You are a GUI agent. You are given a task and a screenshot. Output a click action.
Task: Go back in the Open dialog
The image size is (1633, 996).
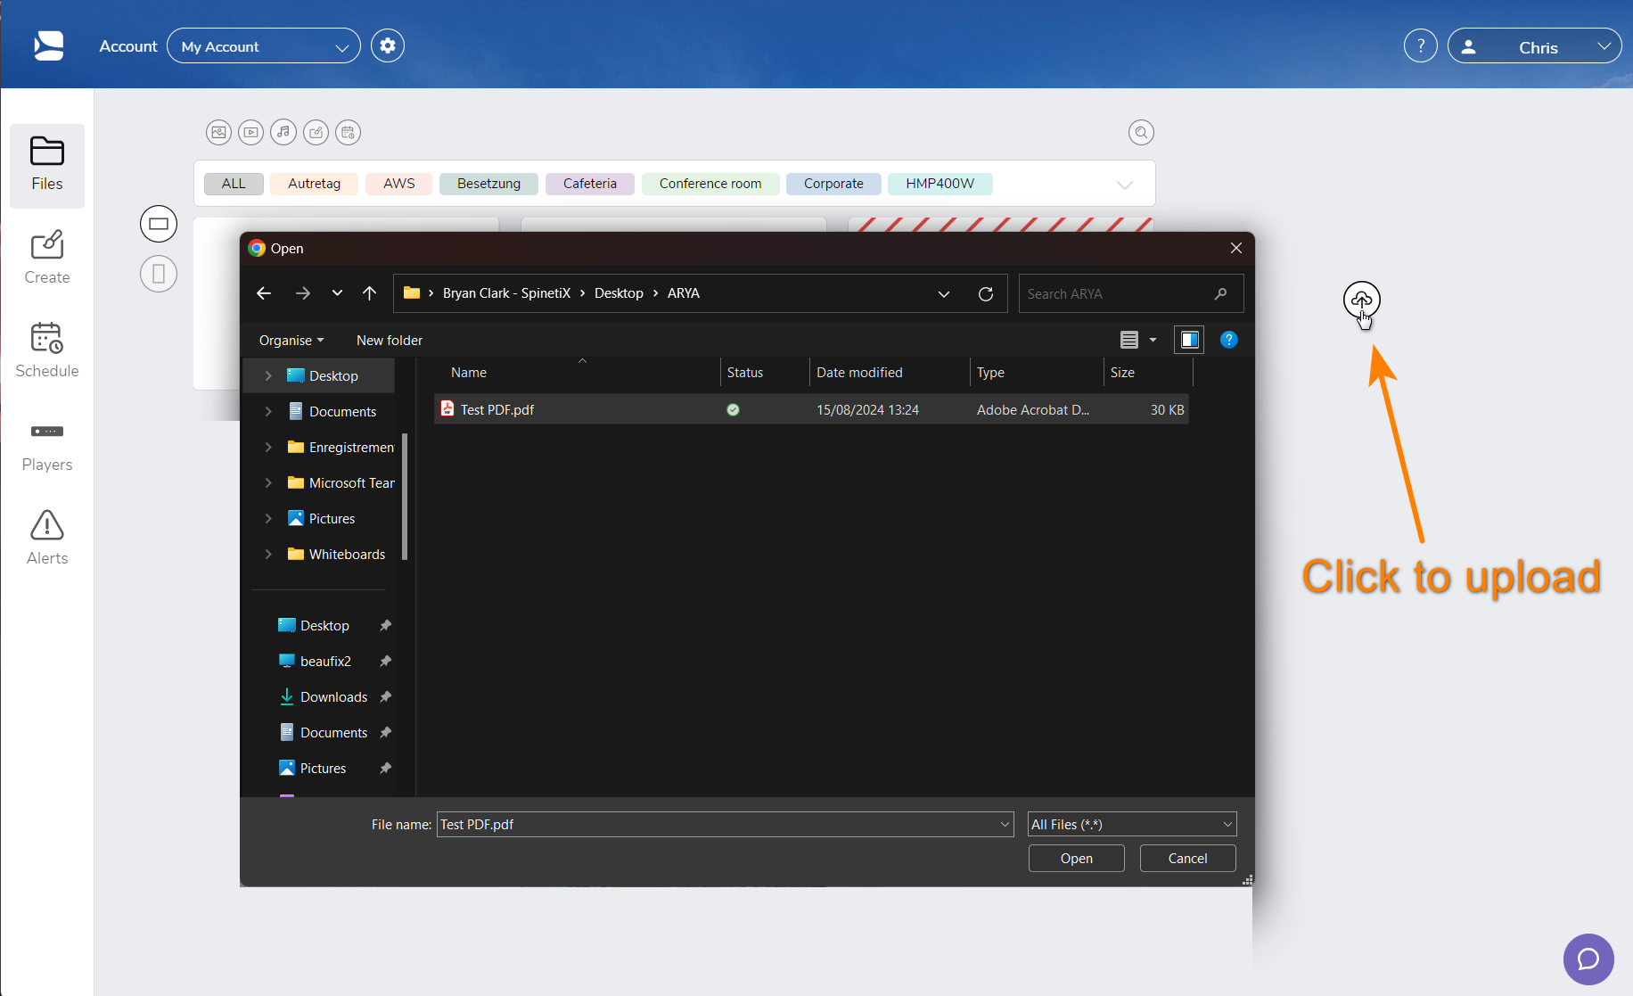(264, 293)
